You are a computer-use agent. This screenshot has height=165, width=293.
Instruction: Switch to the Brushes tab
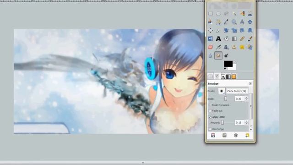tap(223, 77)
